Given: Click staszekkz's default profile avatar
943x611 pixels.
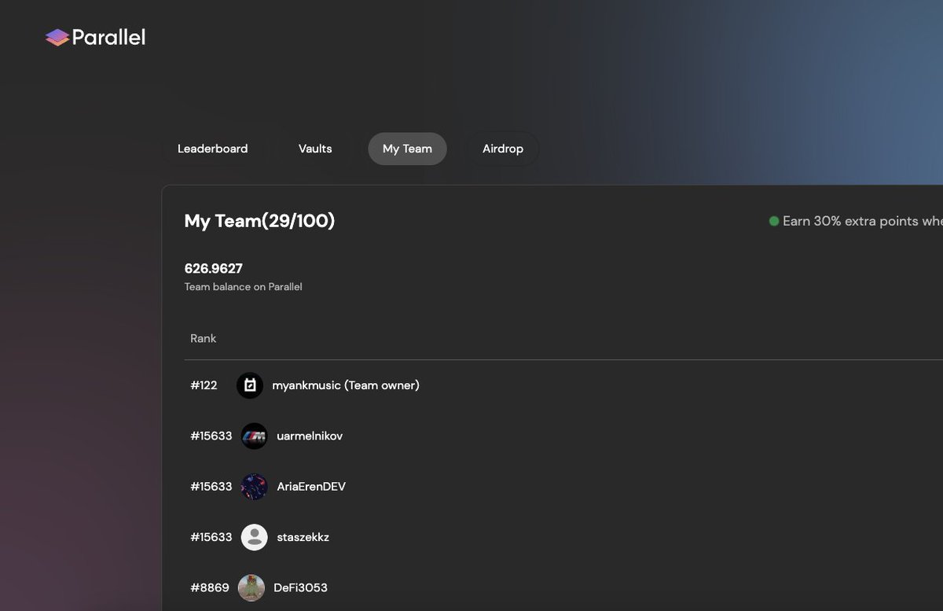Looking at the screenshot, I should (254, 537).
